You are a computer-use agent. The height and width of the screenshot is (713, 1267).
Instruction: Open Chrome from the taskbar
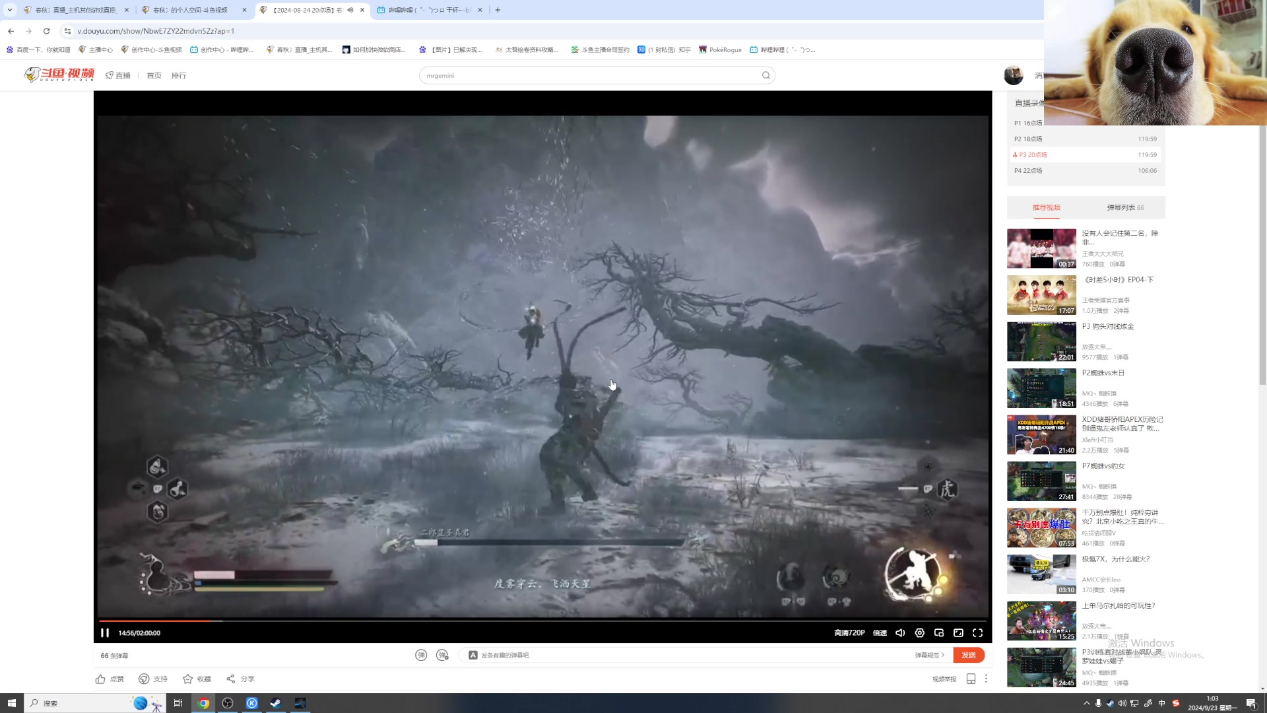tap(203, 703)
